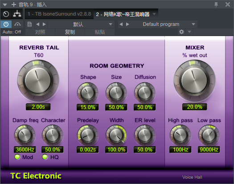Screen dimensions: 234x184
Task: Expand the dropdown arrow next to 帝王混响器 tab
Action: point(154,14)
